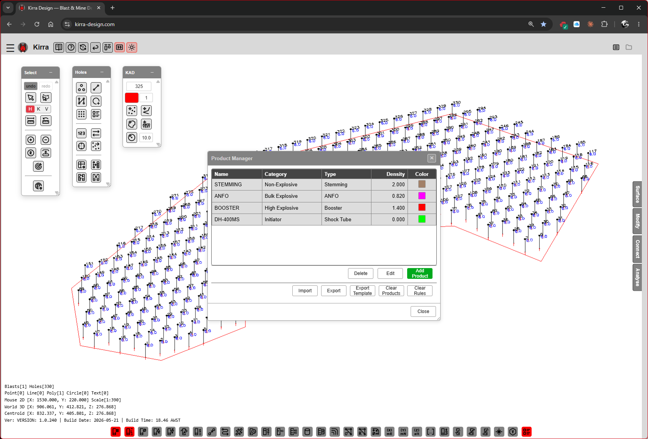Viewport: 648px width, 439px height.
Task: Open the KAD red color swatch
Action: tap(132, 98)
